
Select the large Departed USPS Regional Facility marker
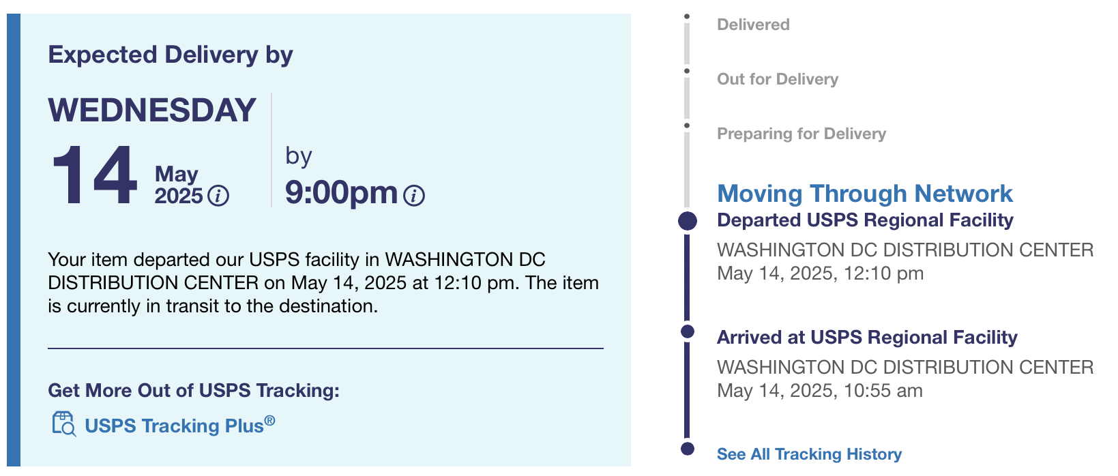688,221
